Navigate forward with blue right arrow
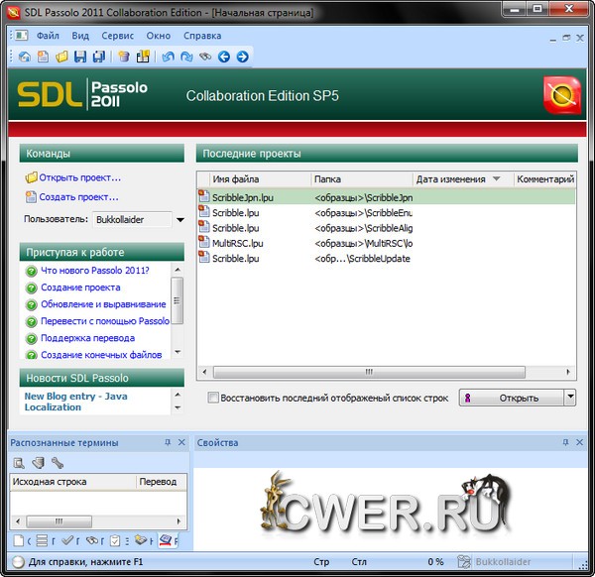 pos(242,57)
